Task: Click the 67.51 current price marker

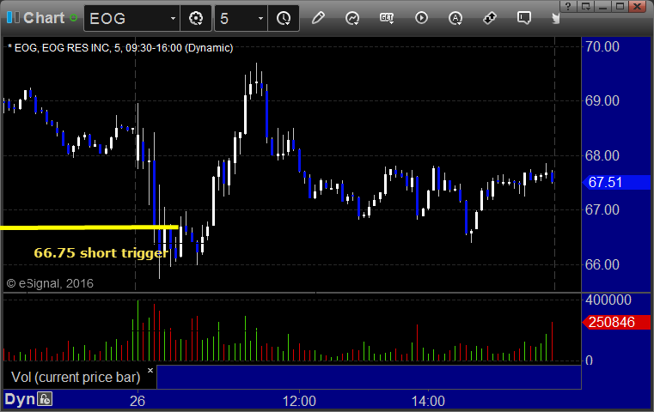Action: pyautogui.click(x=615, y=182)
